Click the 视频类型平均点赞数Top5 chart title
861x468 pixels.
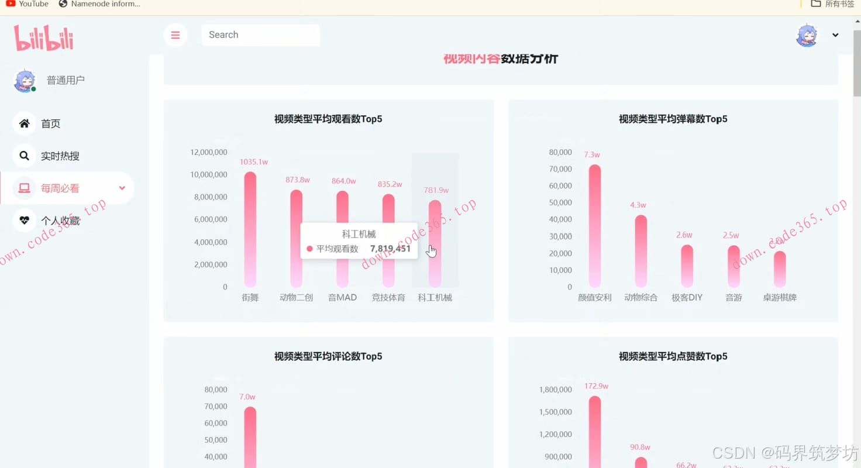[673, 356]
